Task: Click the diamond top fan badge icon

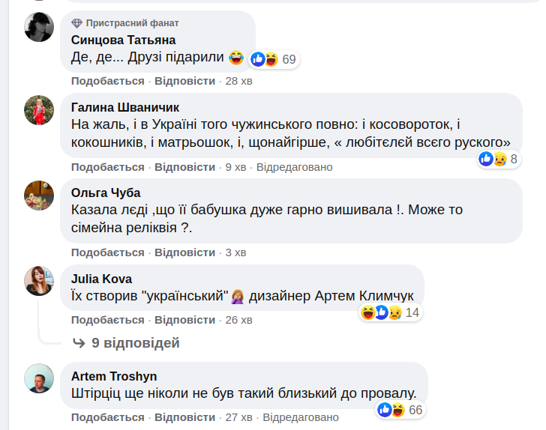Action: pyautogui.click(x=77, y=22)
